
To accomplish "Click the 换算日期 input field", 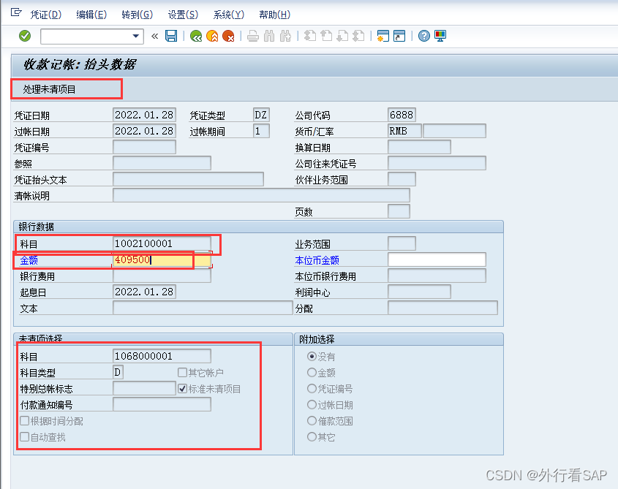I will pyautogui.click(x=419, y=147).
